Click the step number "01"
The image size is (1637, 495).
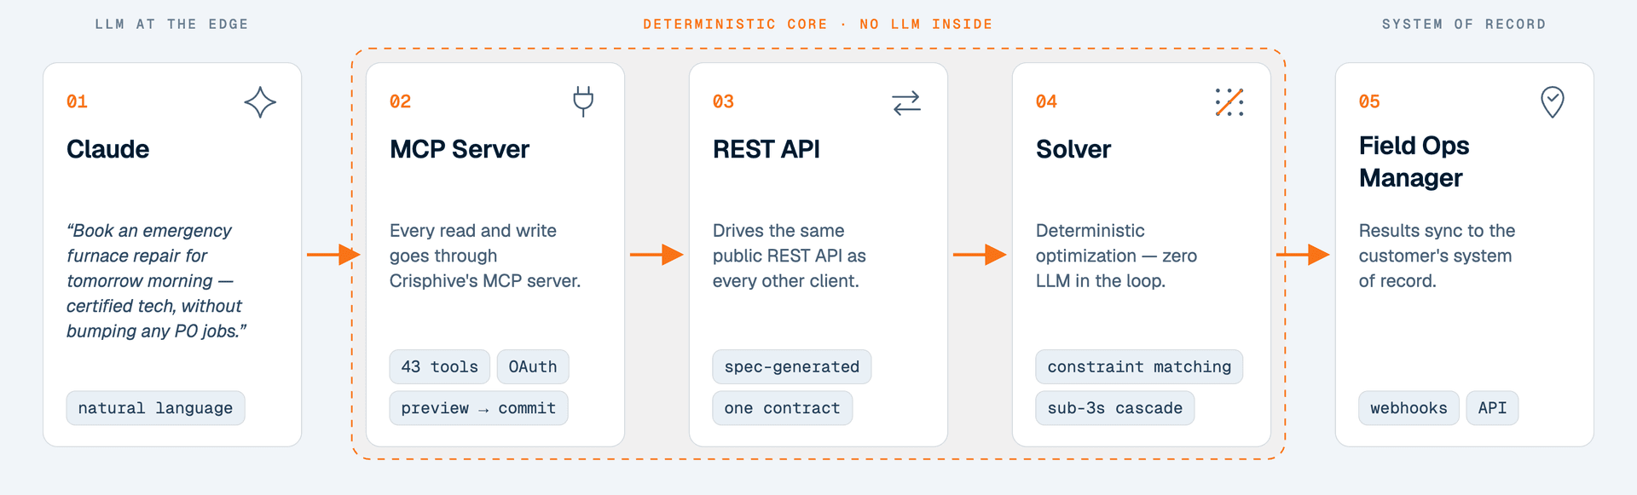[77, 101]
